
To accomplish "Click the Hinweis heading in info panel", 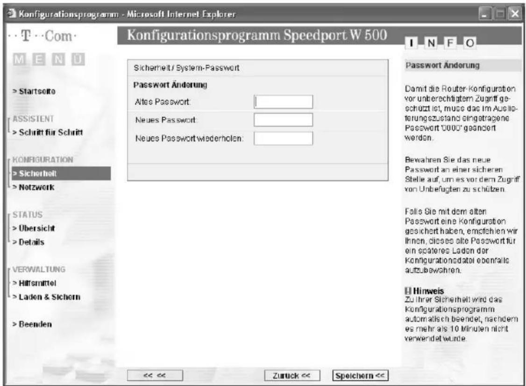I will (x=428, y=291).
